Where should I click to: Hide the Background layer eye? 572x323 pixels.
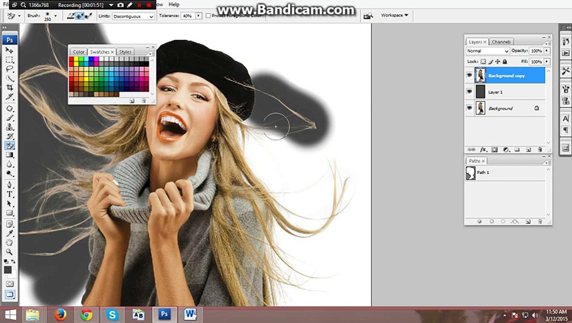[x=469, y=108]
